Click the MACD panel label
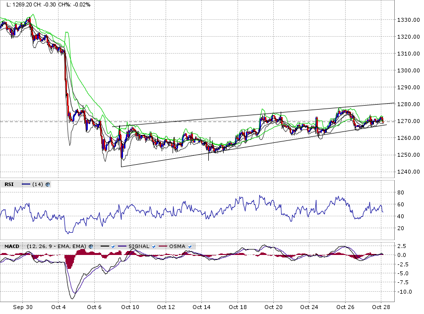The height and width of the screenshot is (314, 424). pos(12,247)
